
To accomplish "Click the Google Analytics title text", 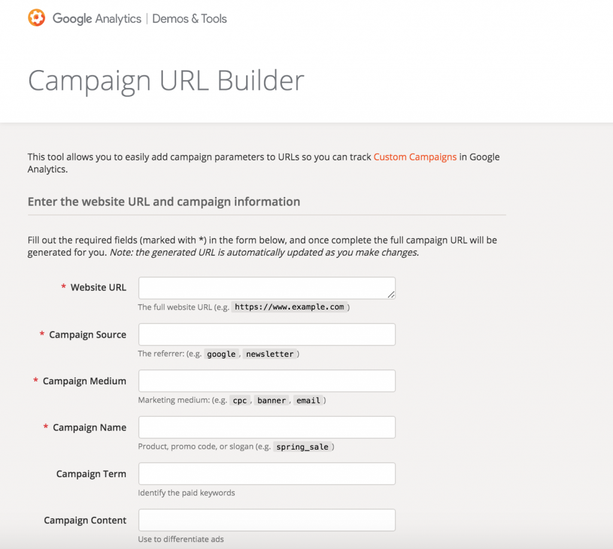I will [x=97, y=19].
